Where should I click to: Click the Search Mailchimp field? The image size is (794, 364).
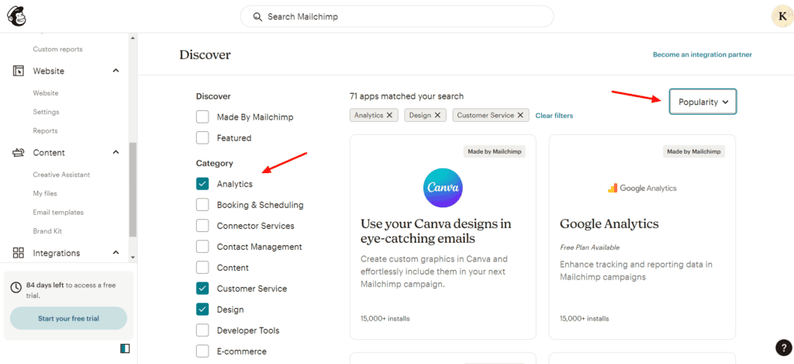tap(397, 17)
